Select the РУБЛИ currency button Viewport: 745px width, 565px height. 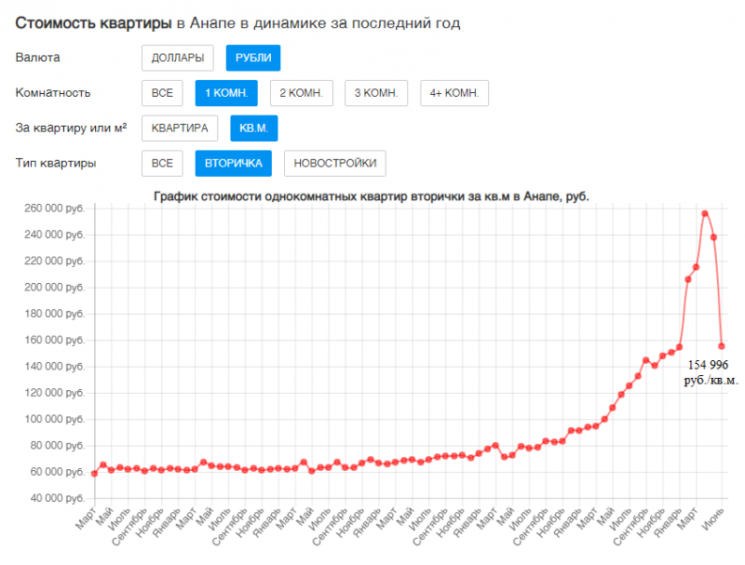253,58
